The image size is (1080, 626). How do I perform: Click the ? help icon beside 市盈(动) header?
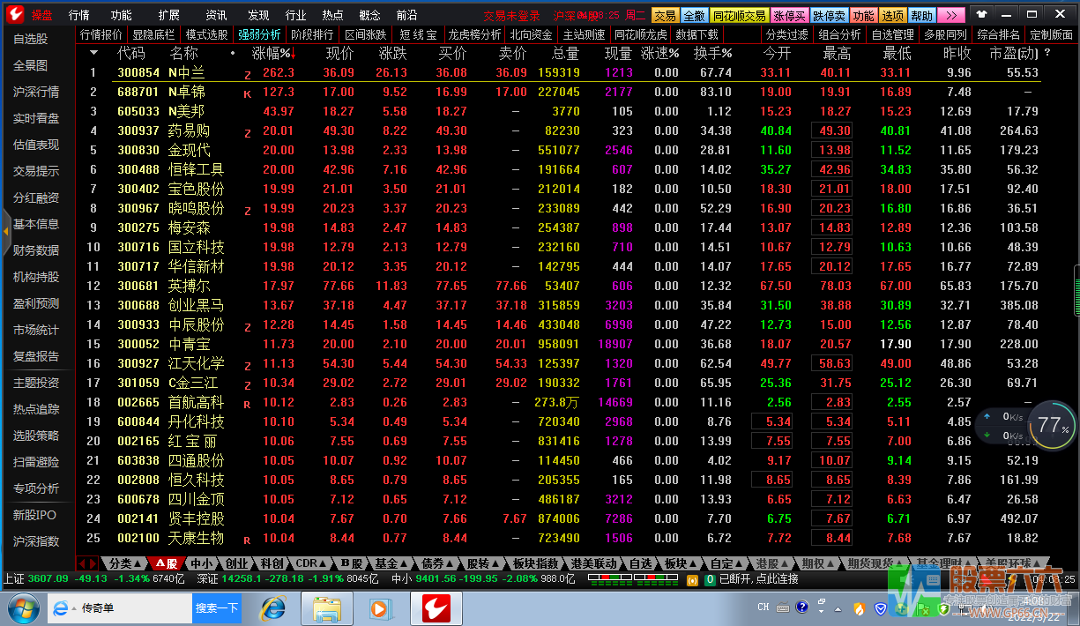1047,53
